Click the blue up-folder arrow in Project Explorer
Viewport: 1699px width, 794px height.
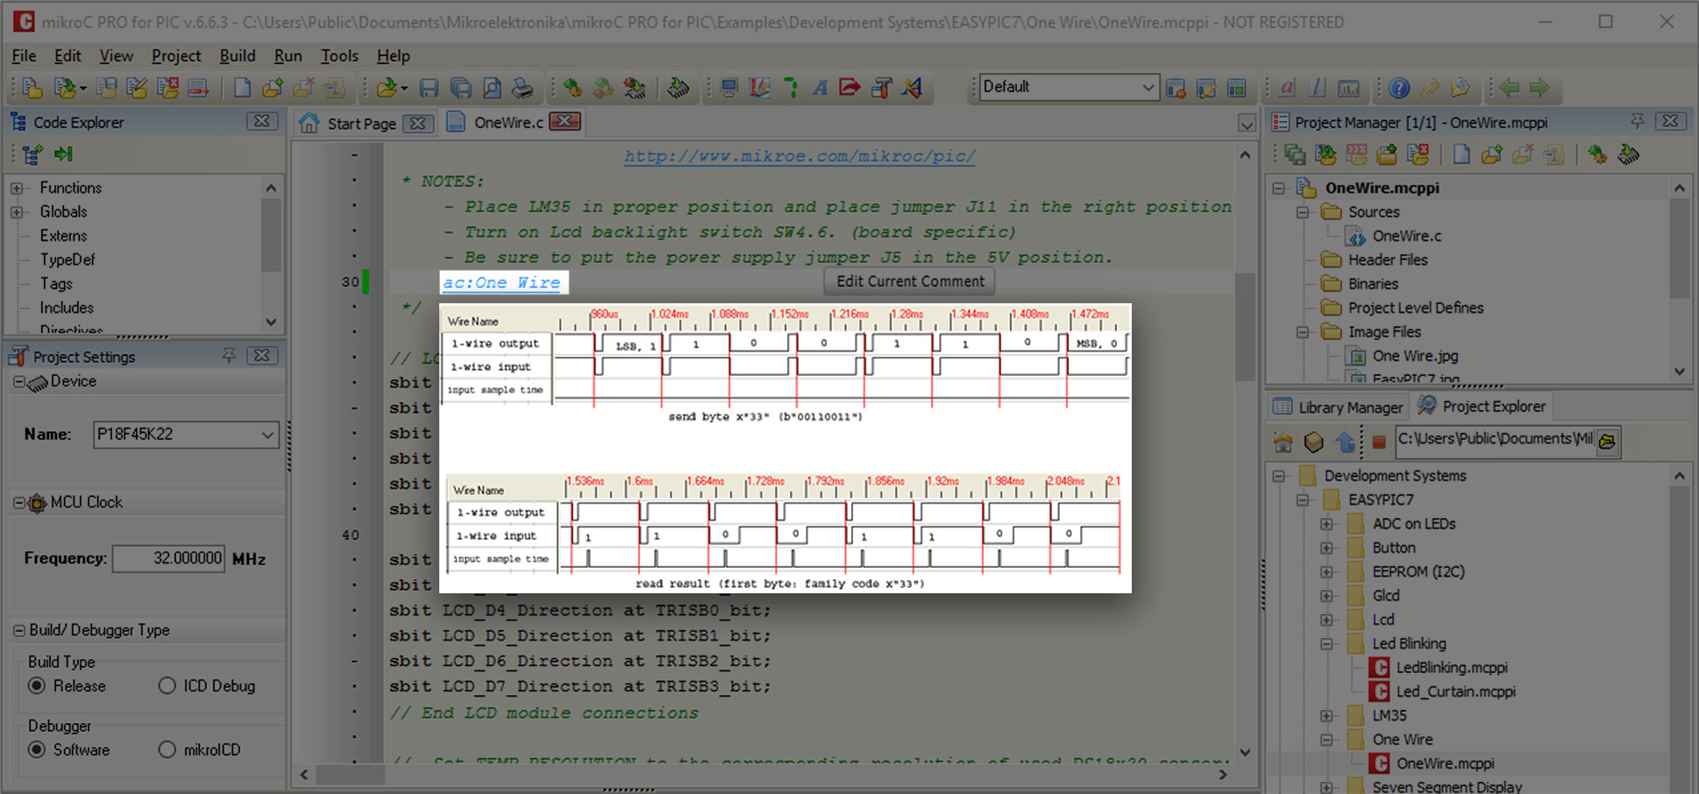1346,442
